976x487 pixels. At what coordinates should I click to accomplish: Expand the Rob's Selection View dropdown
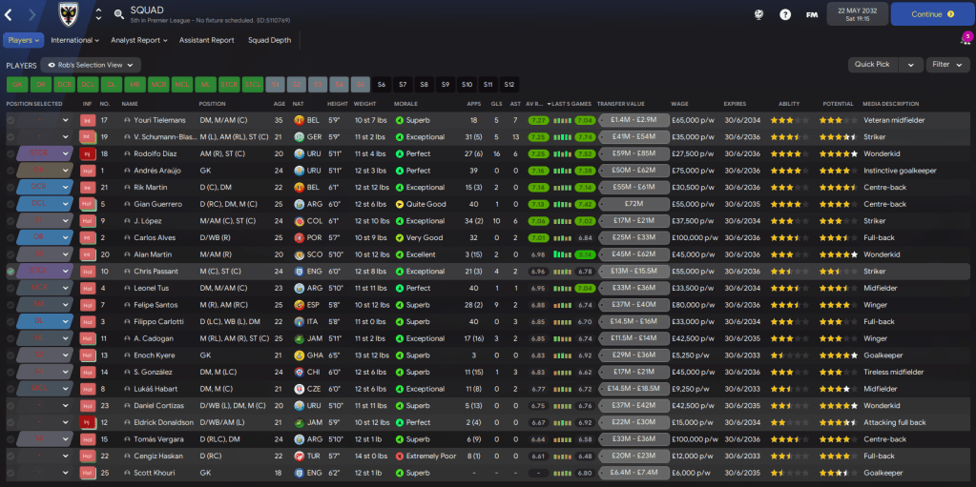[x=91, y=65]
